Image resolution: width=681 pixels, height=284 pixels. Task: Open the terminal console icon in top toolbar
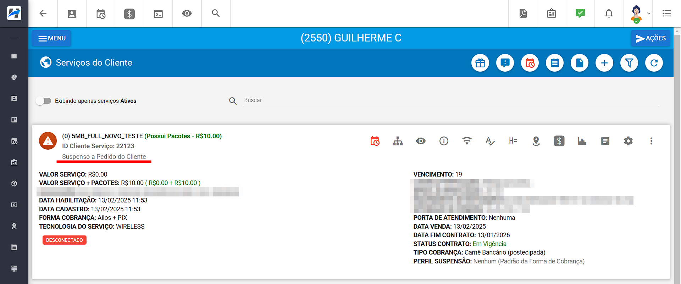158,14
